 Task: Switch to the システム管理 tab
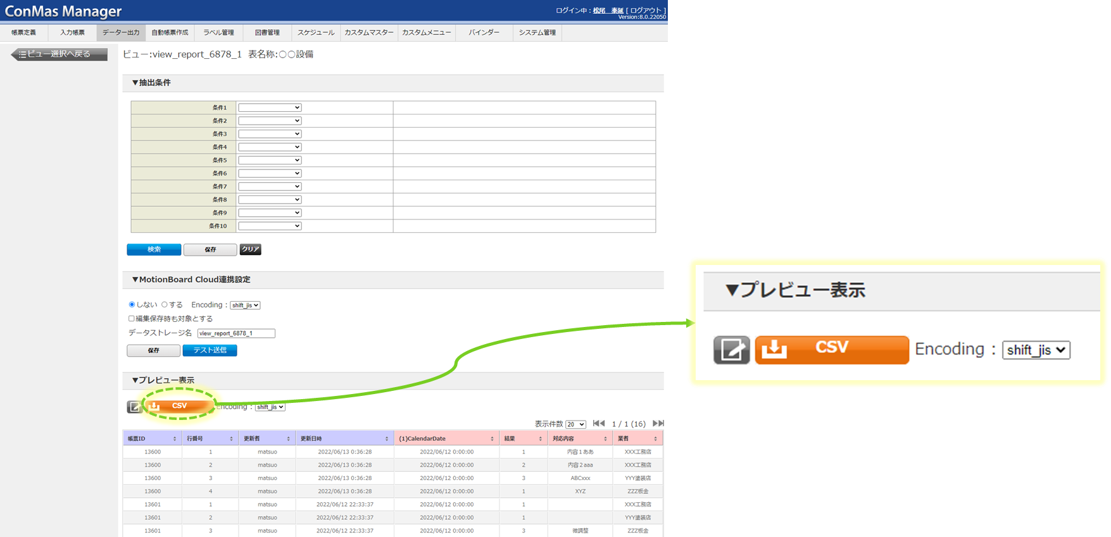(537, 32)
